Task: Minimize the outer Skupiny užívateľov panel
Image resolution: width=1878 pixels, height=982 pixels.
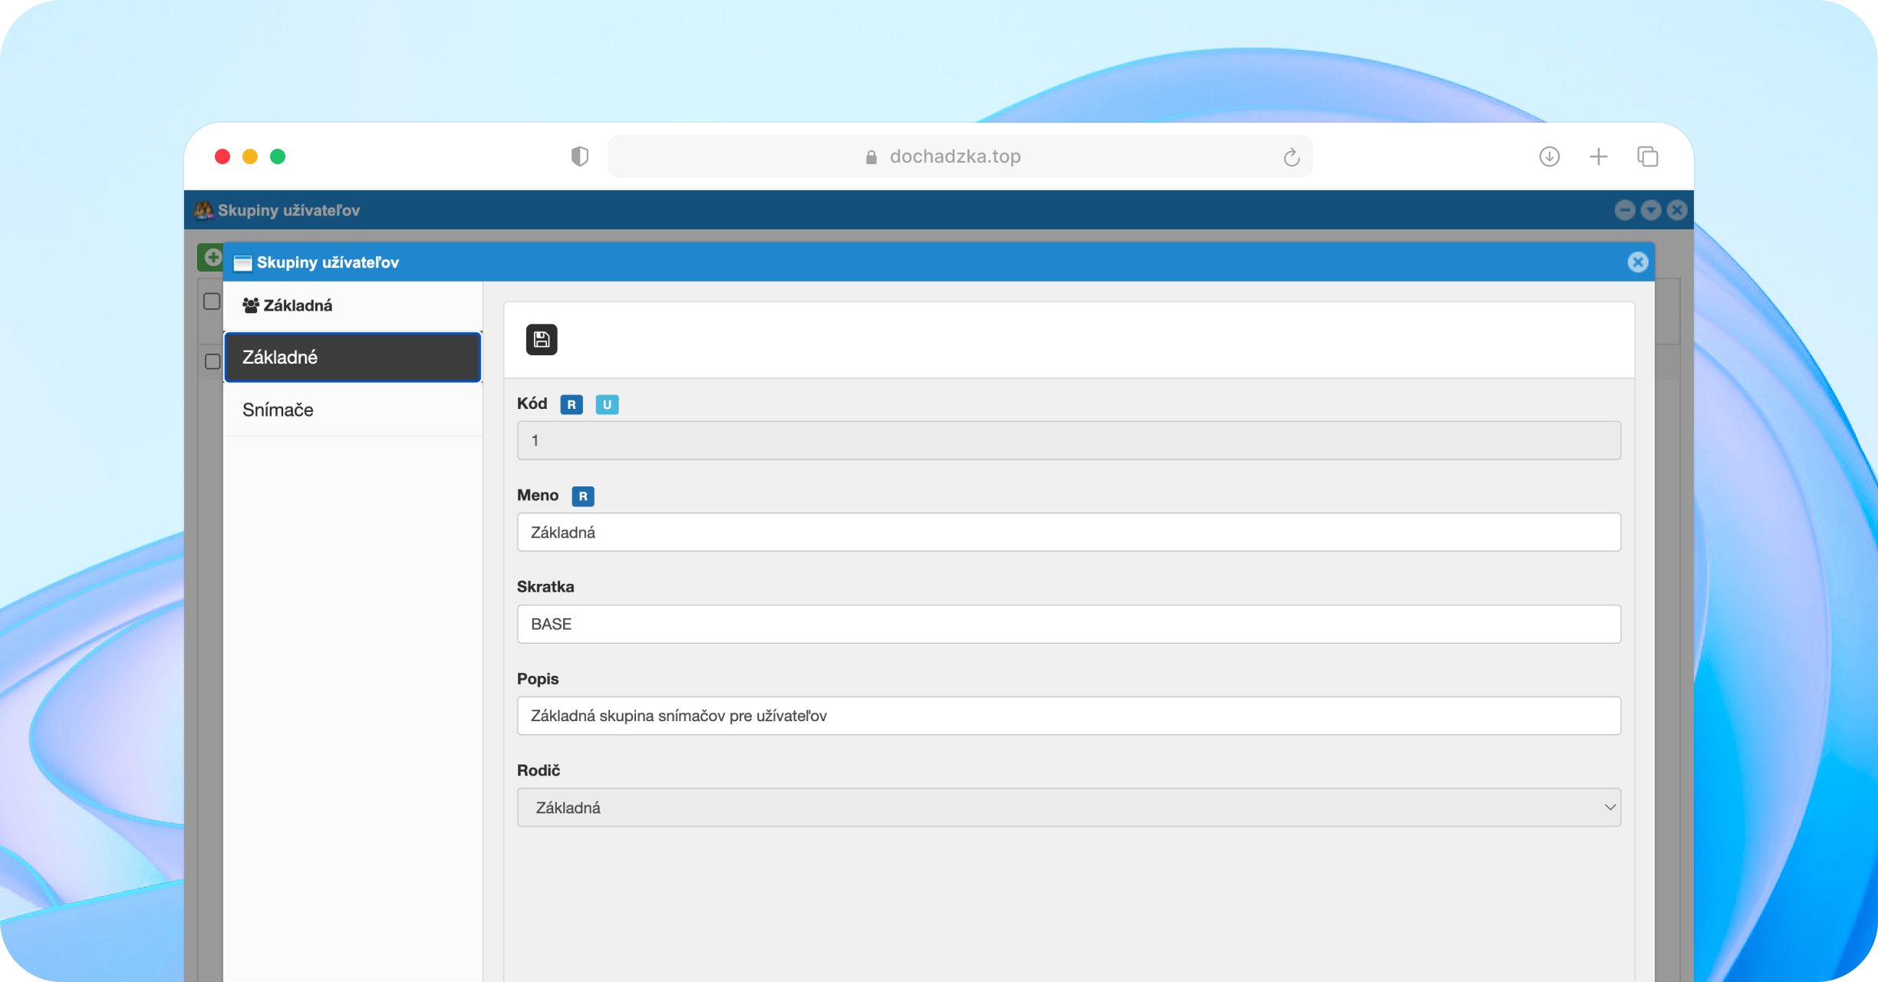Action: 1624,210
